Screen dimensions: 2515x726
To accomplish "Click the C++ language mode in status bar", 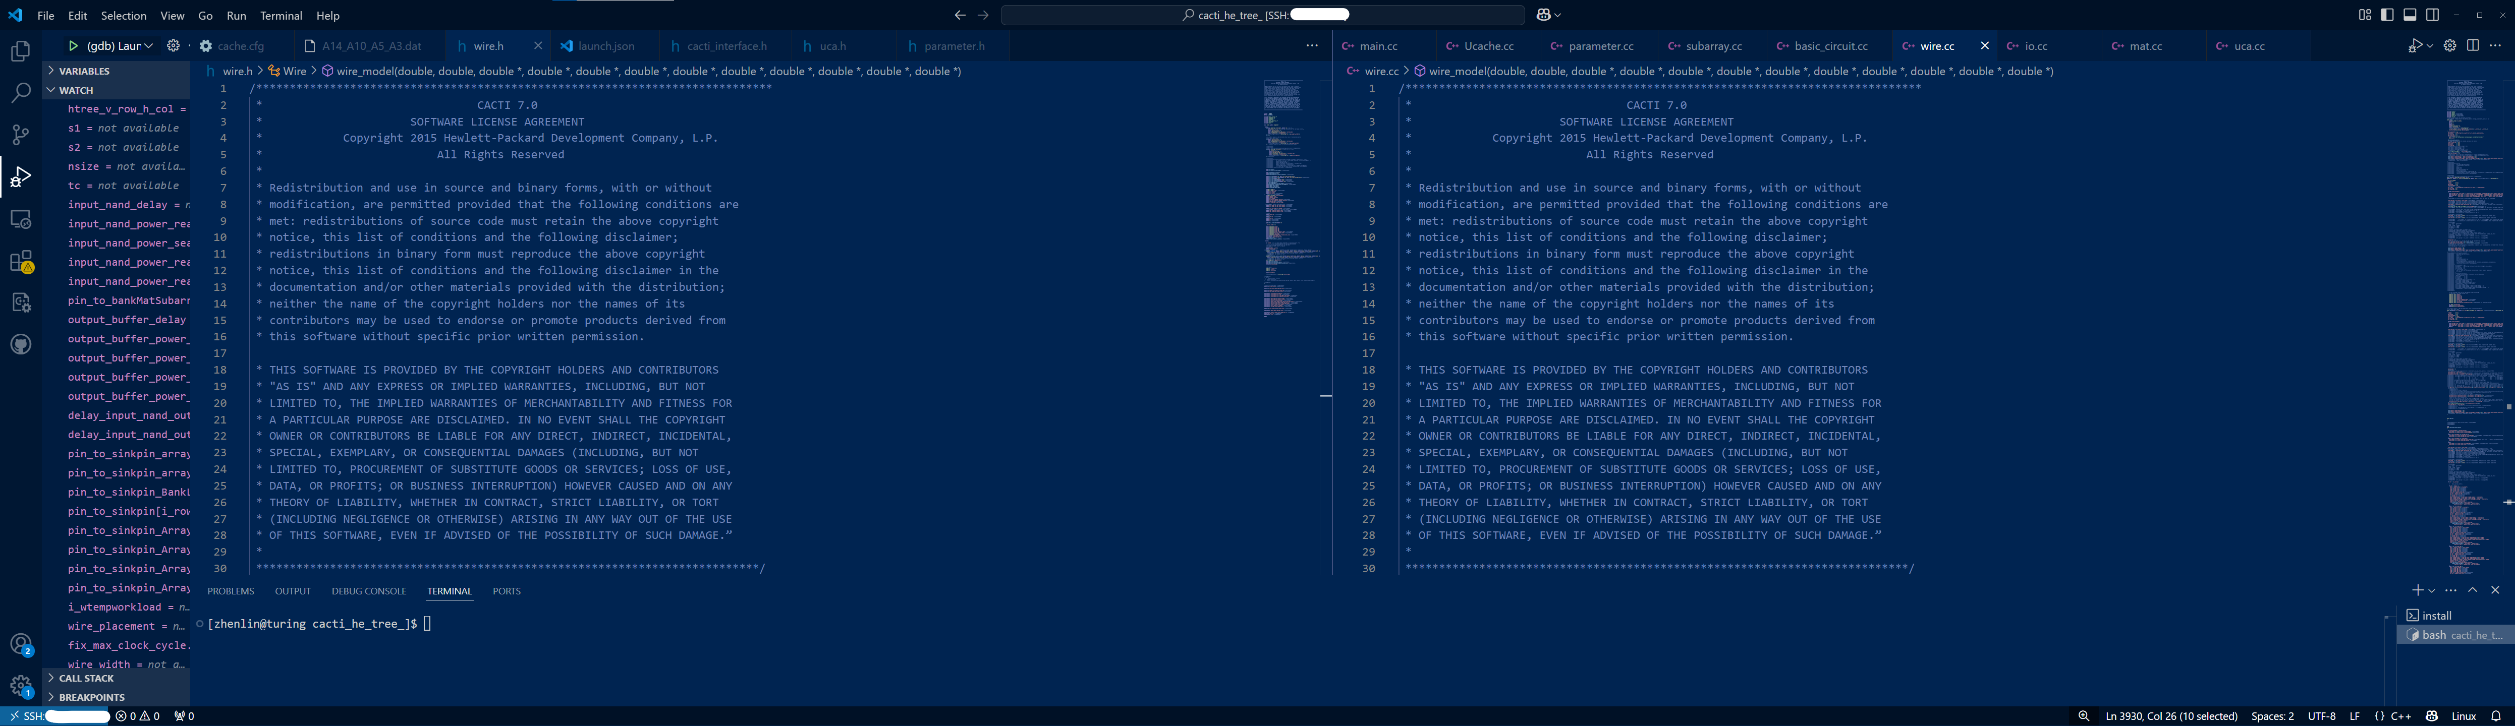I will [2400, 716].
